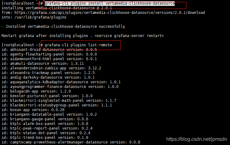
Task: Click the alexandra-trackmap-panel version 1.2.5 line
Action: pos(48,73)
